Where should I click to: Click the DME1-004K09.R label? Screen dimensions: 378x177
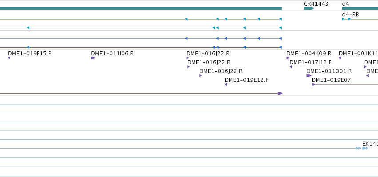(309, 53)
